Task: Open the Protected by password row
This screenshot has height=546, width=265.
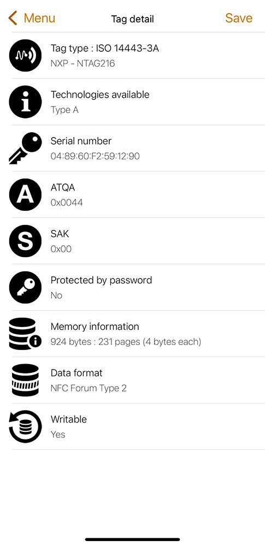Action: (x=138, y=287)
